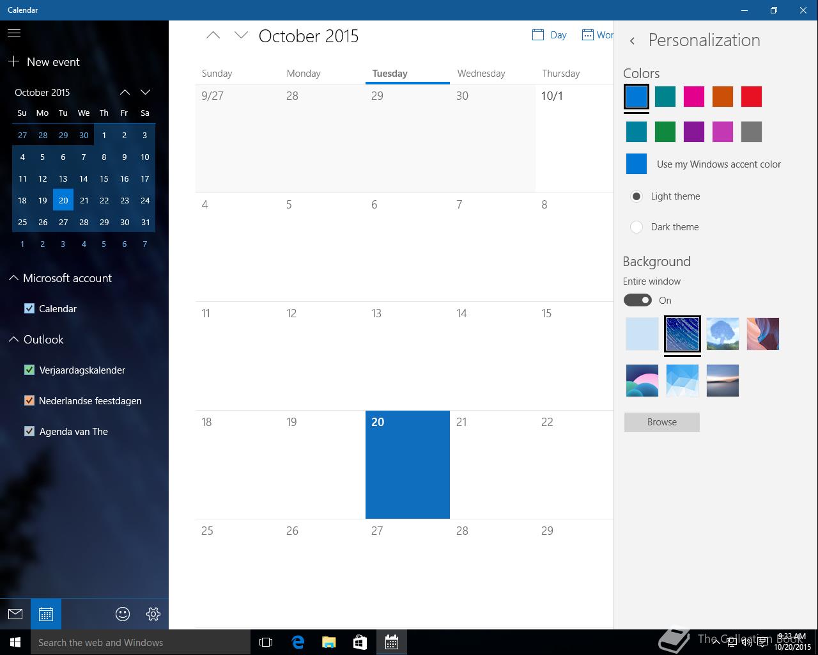The height and width of the screenshot is (655, 818).
Task: Collapse the Outlook section
Action: 13,340
